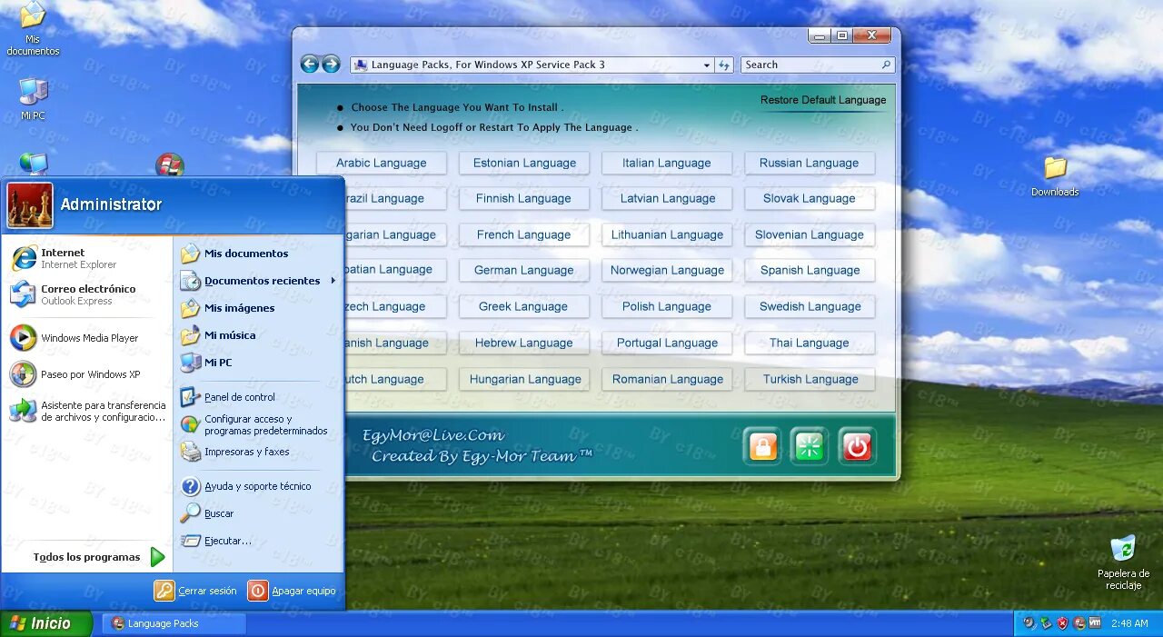The width and height of the screenshot is (1163, 637).
Task: Click the Administrator chess user picture
Action: click(x=30, y=204)
